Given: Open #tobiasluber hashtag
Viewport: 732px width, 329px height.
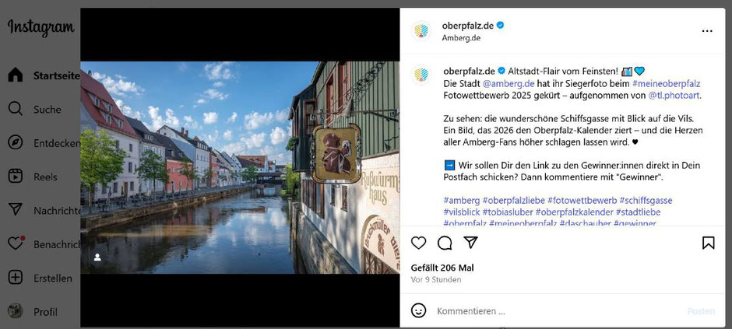Looking at the screenshot, I should (508, 212).
